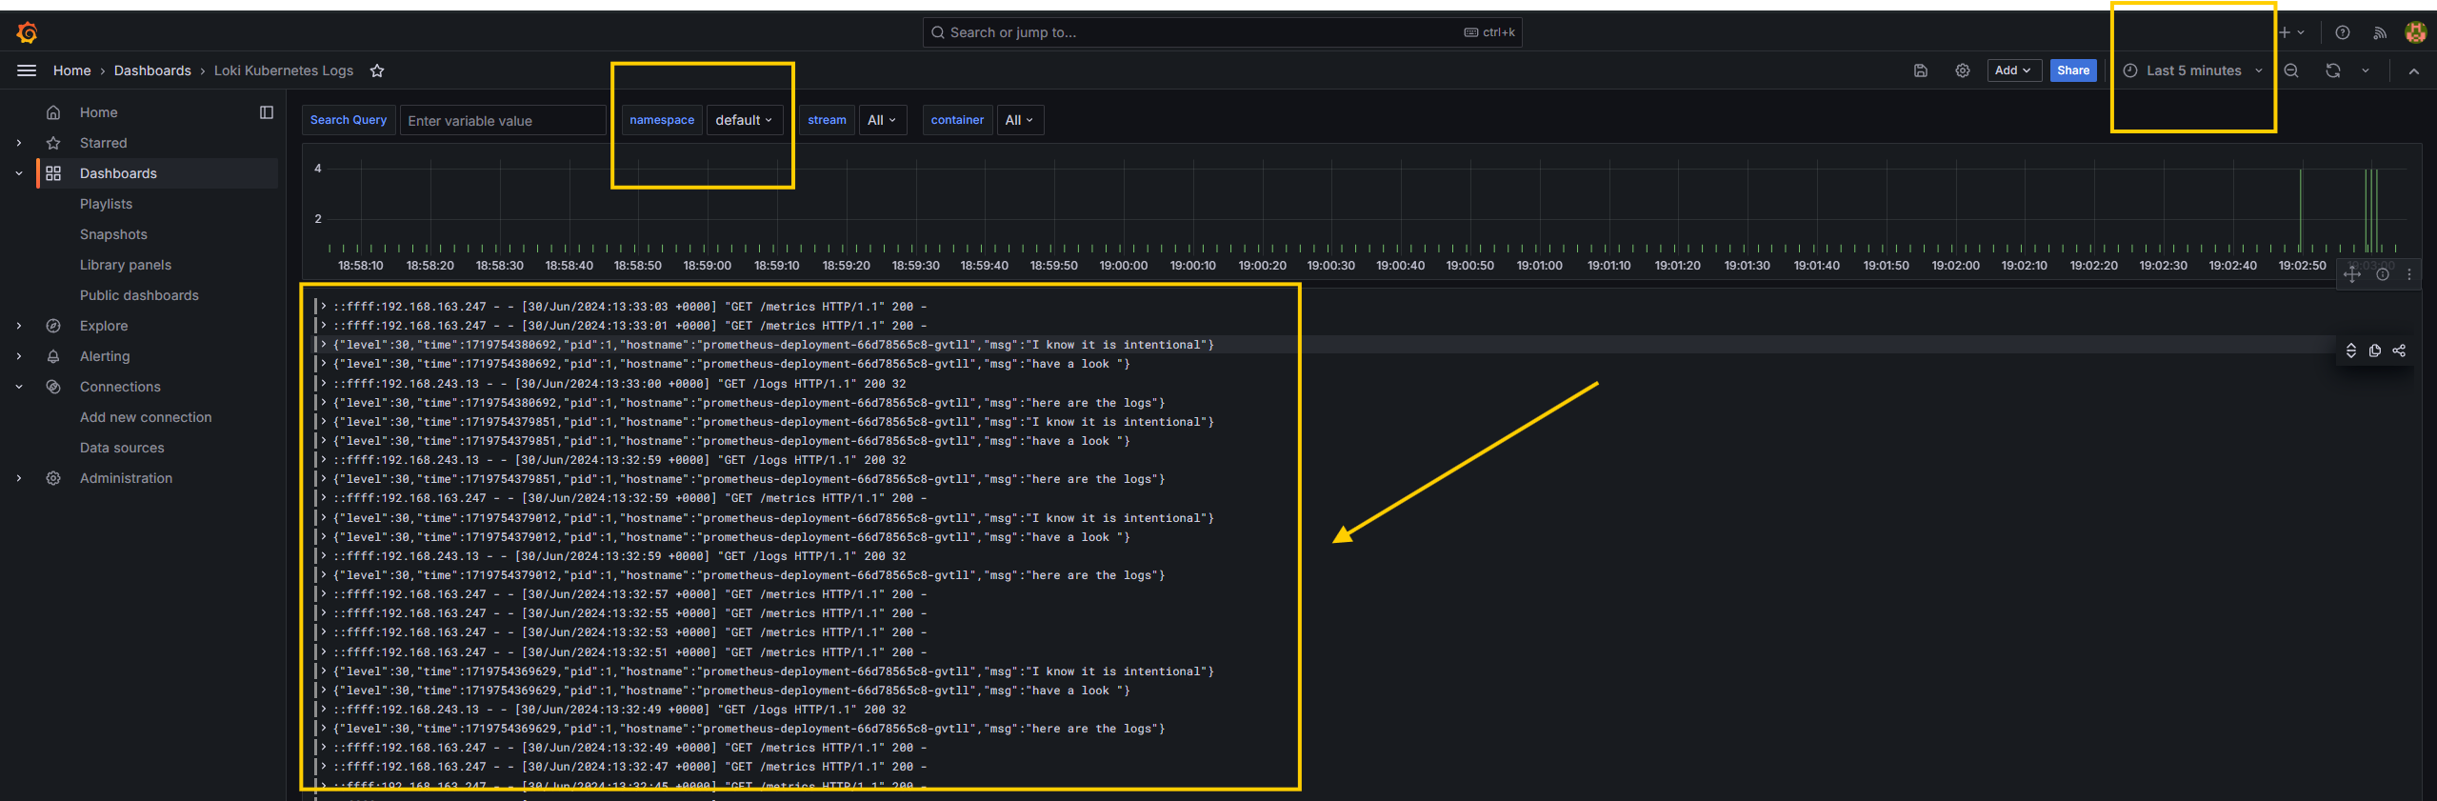
Task: Open the news RSS feed icon
Action: 2379,32
